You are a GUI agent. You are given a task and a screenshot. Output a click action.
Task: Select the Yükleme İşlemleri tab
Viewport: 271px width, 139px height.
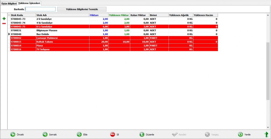[x=29, y=3]
